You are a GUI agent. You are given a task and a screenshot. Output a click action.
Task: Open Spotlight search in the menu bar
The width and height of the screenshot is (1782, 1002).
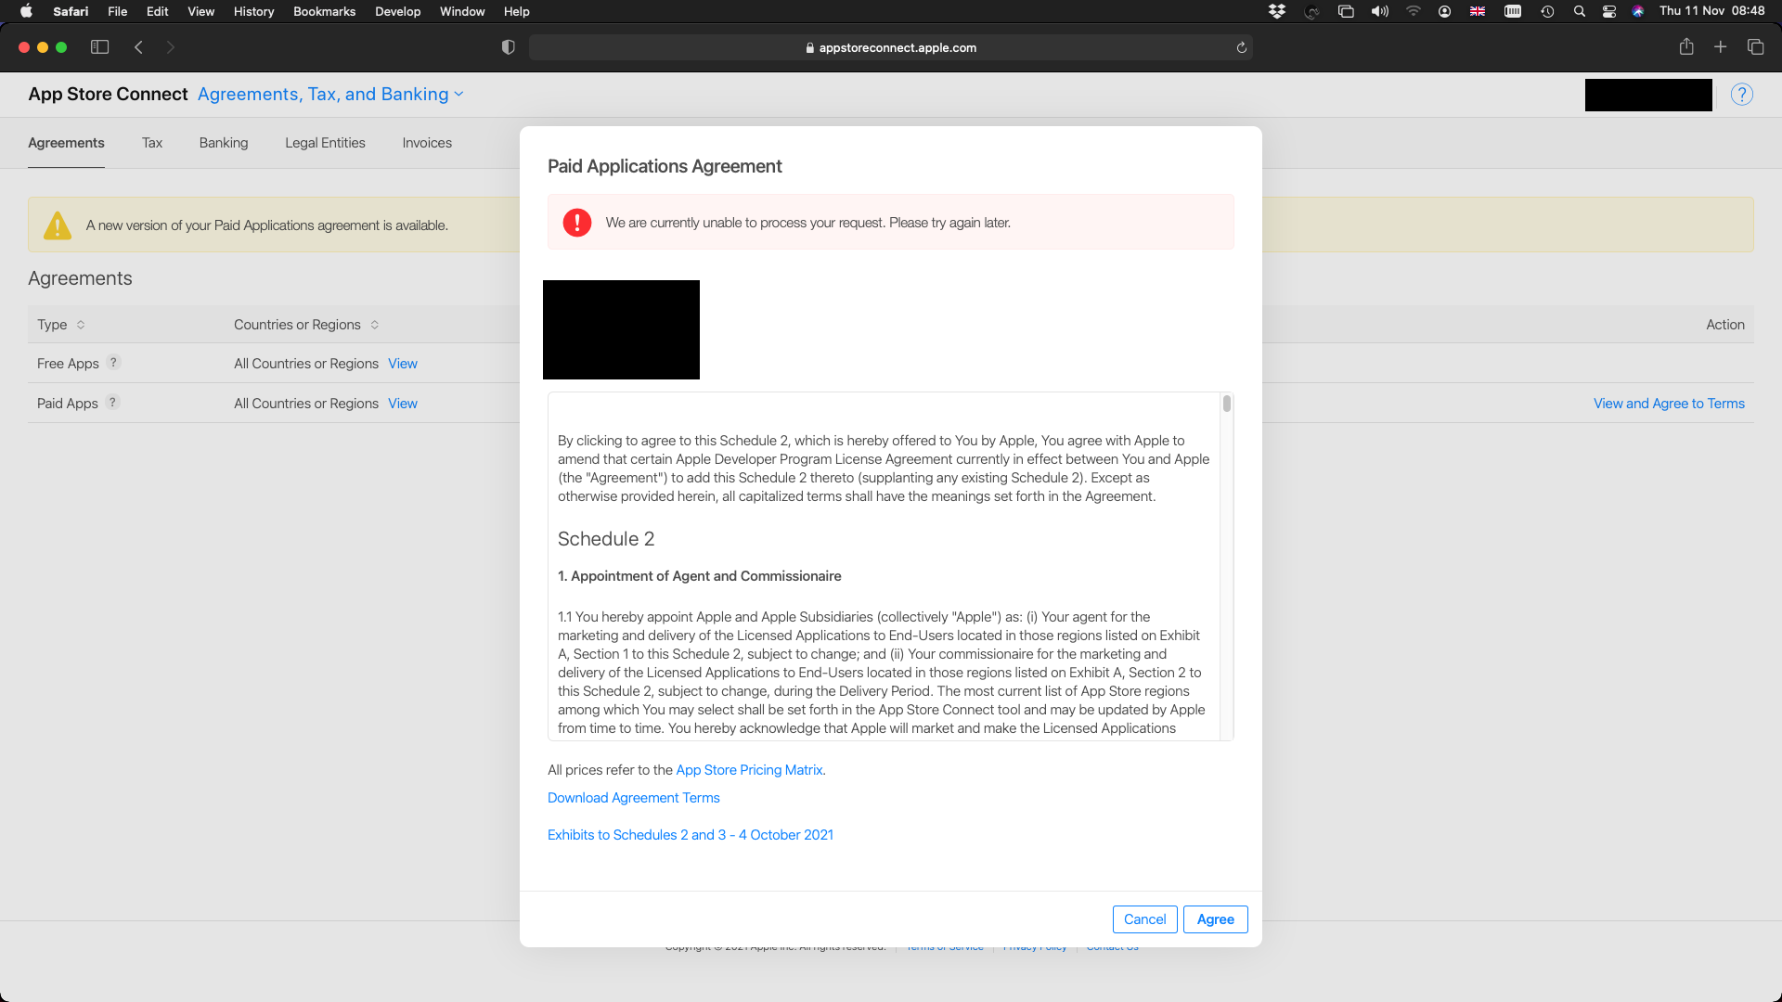(1579, 11)
